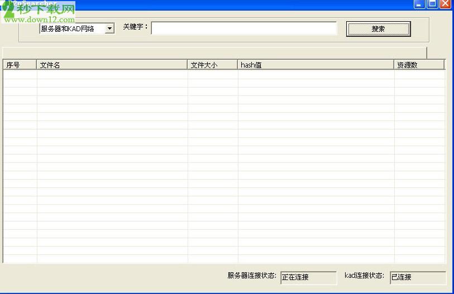Sort by the 文件名 column header
Screen dimensions: 454x294
112,65
